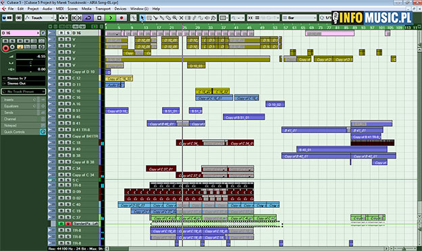The width and height of the screenshot is (422, 251).
Task: Solo the B 51 track in the track list
Action: coord(68,110)
